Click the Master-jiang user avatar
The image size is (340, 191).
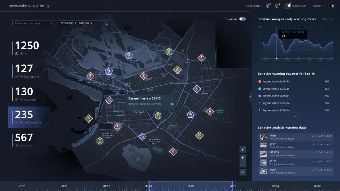pyautogui.click(x=288, y=6)
